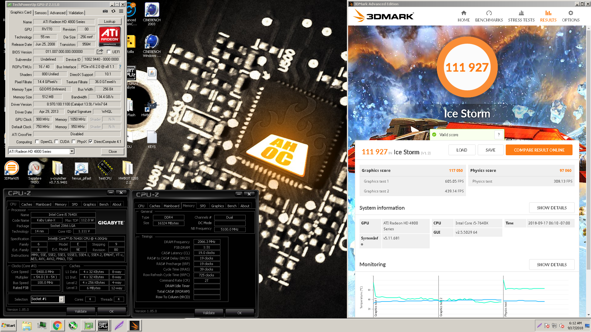The height and width of the screenshot is (332, 591).
Task: Switch to the Validation tab in GPU-Z
Action: [76, 13]
